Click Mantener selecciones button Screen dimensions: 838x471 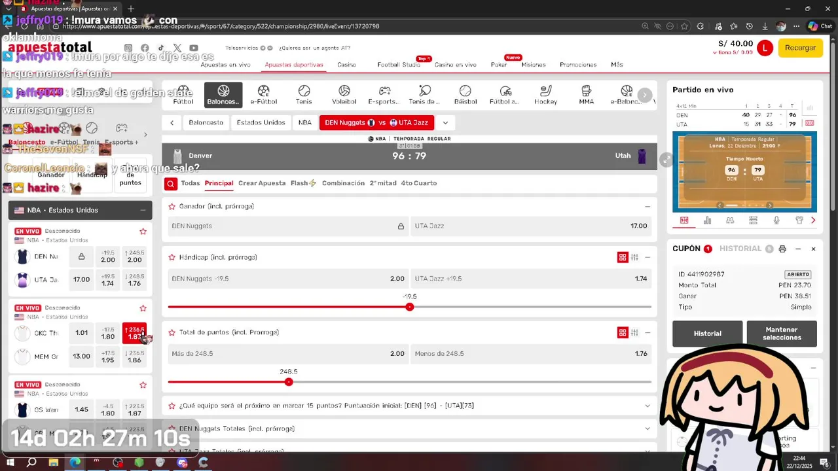click(x=782, y=334)
